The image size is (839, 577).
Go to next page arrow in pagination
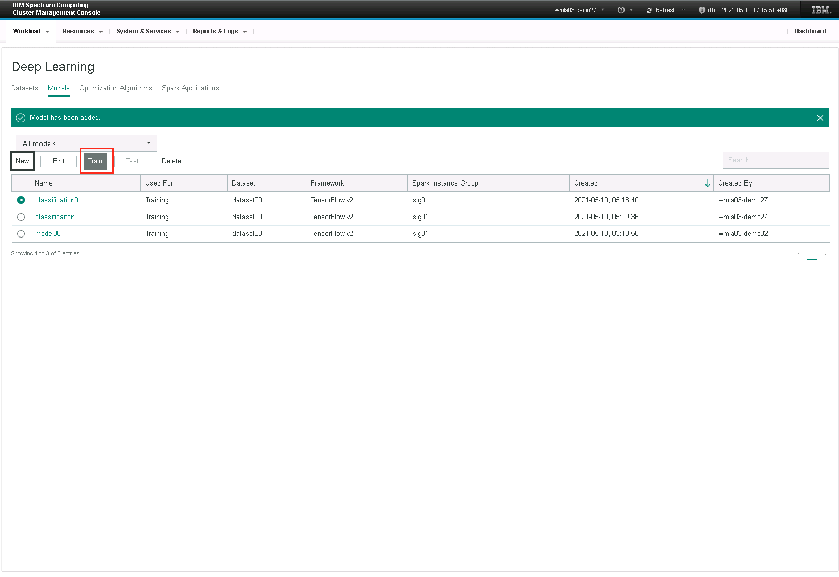click(x=824, y=254)
